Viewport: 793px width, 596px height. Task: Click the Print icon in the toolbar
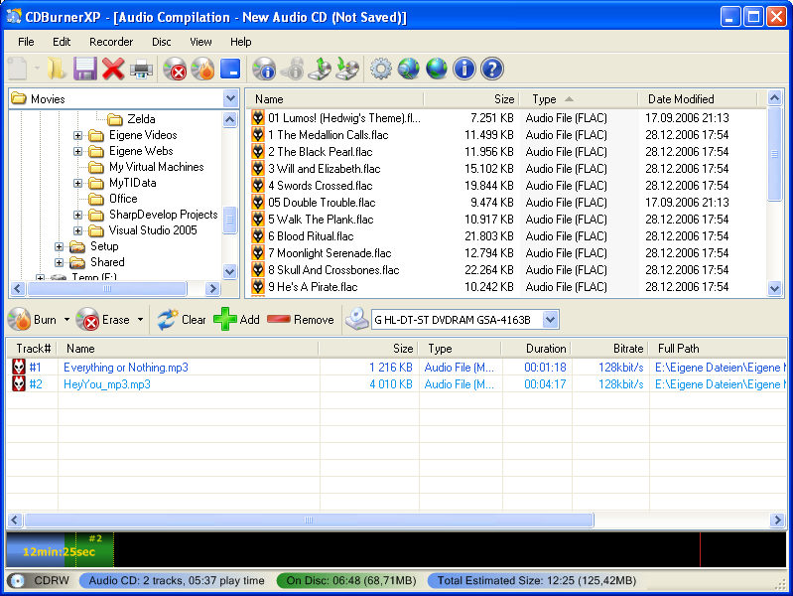click(142, 69)
